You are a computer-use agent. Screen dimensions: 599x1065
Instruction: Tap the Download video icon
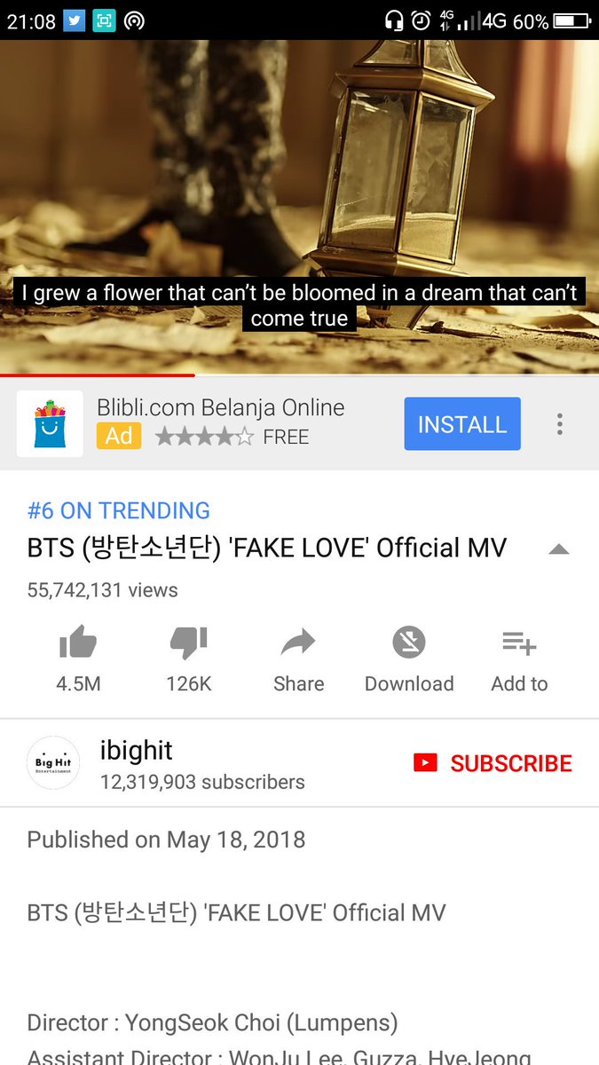click(x=409, y=643)
